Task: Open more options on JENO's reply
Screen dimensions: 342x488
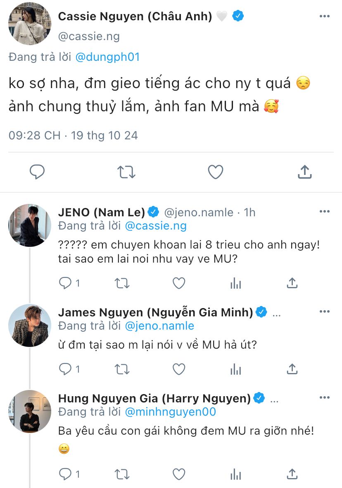Action: (325, 212)
